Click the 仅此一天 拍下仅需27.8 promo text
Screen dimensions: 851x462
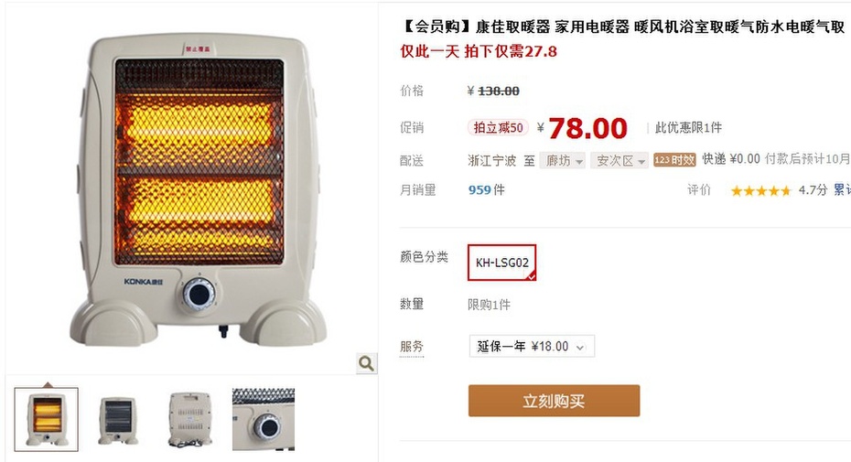coord(479,51)
